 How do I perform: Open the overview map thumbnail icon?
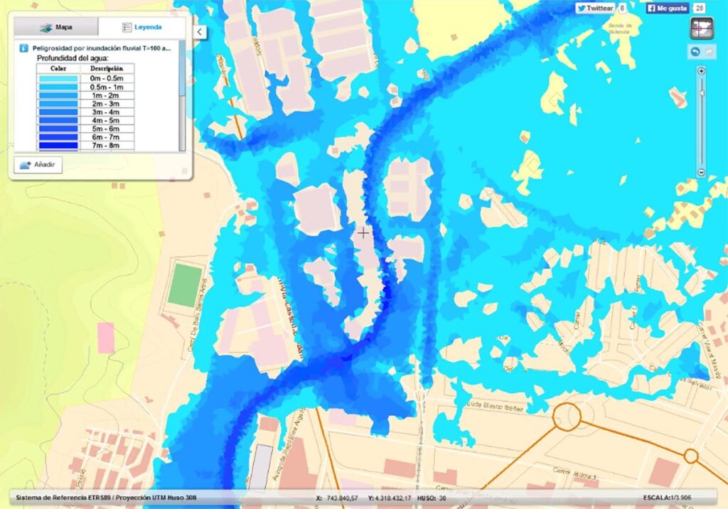[x=701, y=28]
